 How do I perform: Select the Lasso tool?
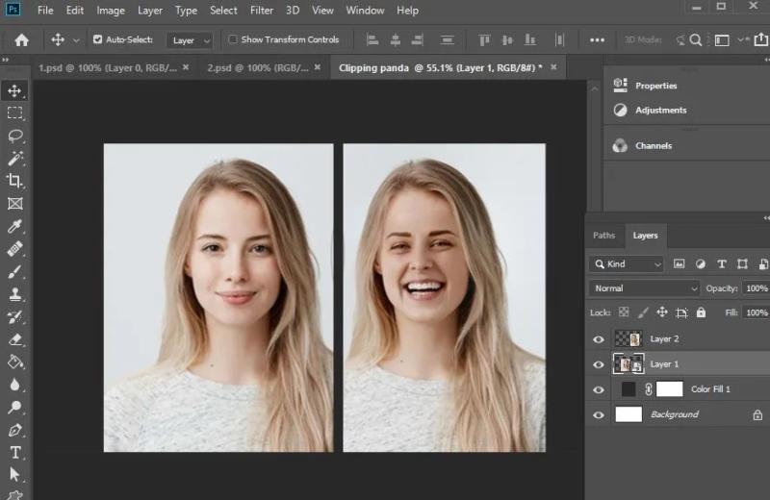coord(15,136)
